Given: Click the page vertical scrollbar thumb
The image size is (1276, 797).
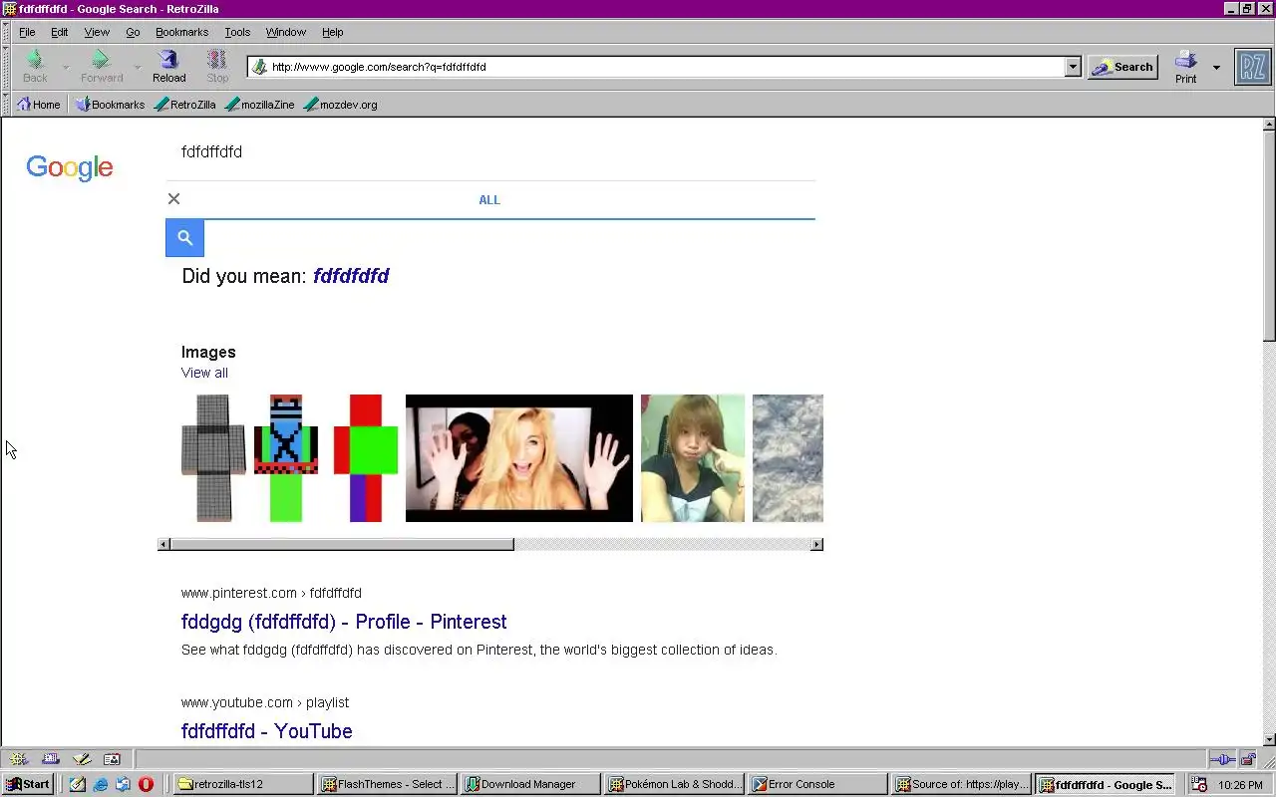Looking at the screenshot, I should [x=1269, y=236].
